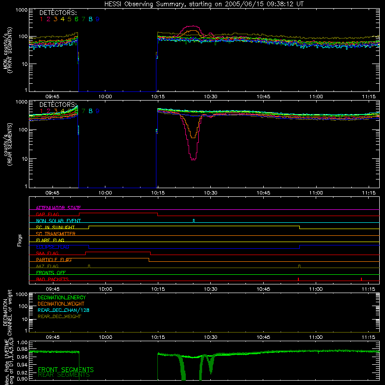Select blue detector '9' in rear segments legend

click(98, 111)
